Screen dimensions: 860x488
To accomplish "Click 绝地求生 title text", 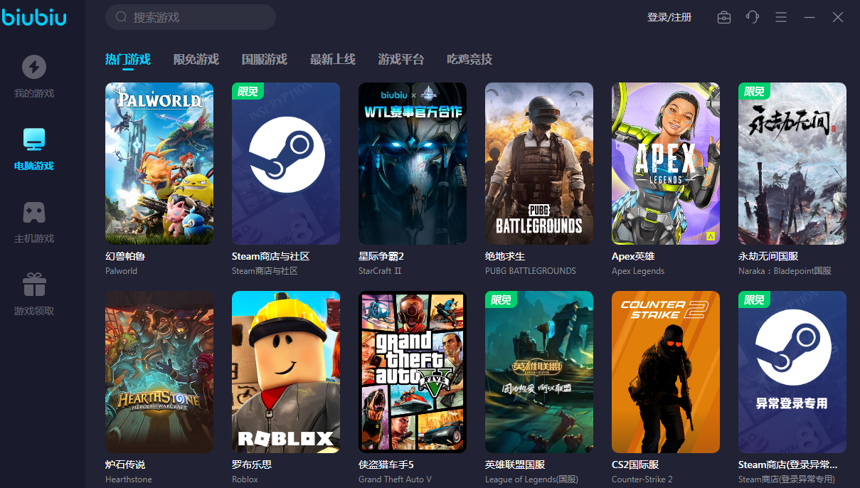I will pyautogui.click(x=505, y=256).
